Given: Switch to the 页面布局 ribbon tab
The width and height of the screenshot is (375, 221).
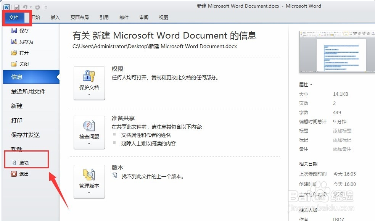Looking at the screenshot, I should [80, 18].
